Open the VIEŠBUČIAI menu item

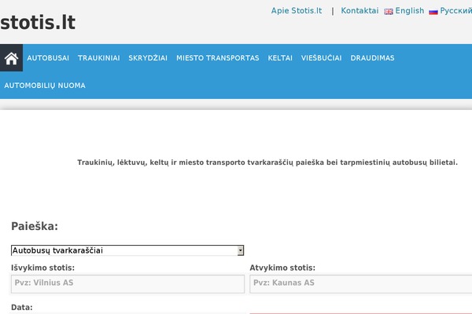tap(321, 58)
